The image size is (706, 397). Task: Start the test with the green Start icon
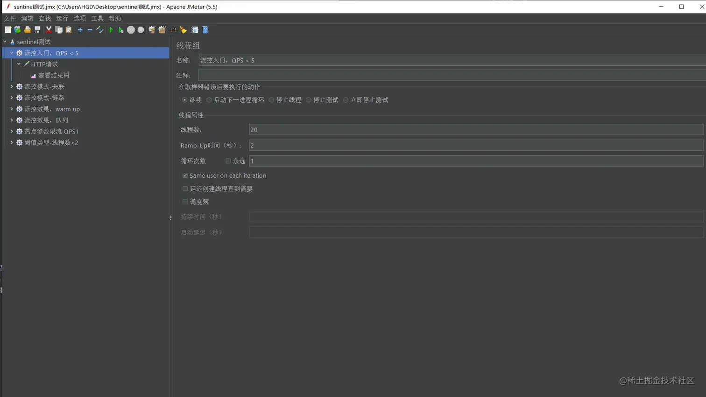(111, 29)
